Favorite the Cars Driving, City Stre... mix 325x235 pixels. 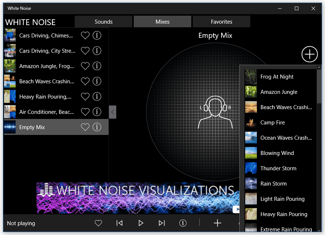pyautogui.click(x=85, y=51)
